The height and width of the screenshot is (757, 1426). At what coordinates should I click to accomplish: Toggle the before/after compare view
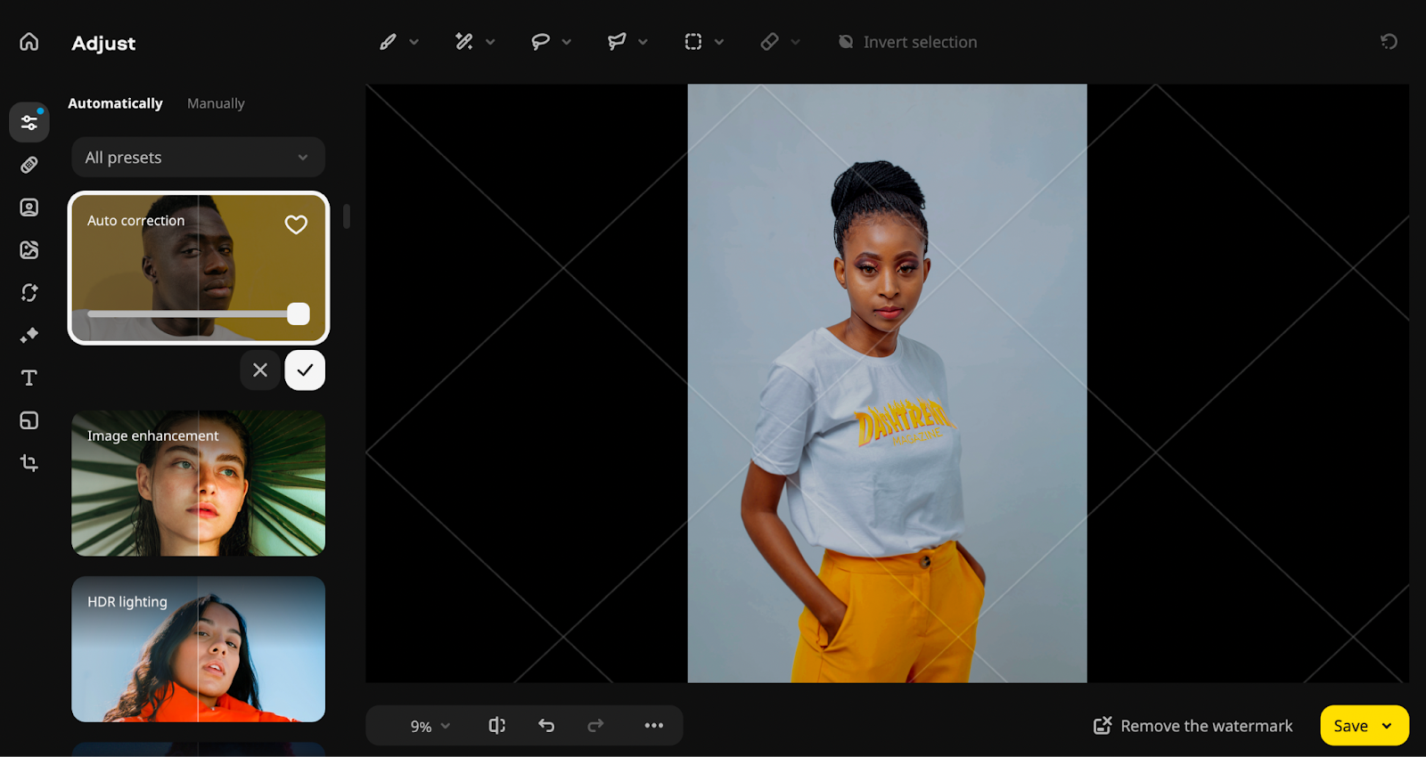coord(497,726)
